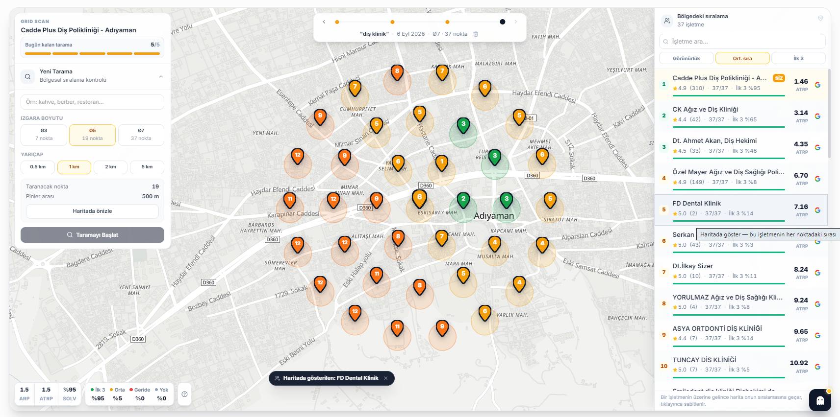
Task: Select the Özel Mayer Ağız ve Diş ranking entry
Action: [x=741, y=179]
